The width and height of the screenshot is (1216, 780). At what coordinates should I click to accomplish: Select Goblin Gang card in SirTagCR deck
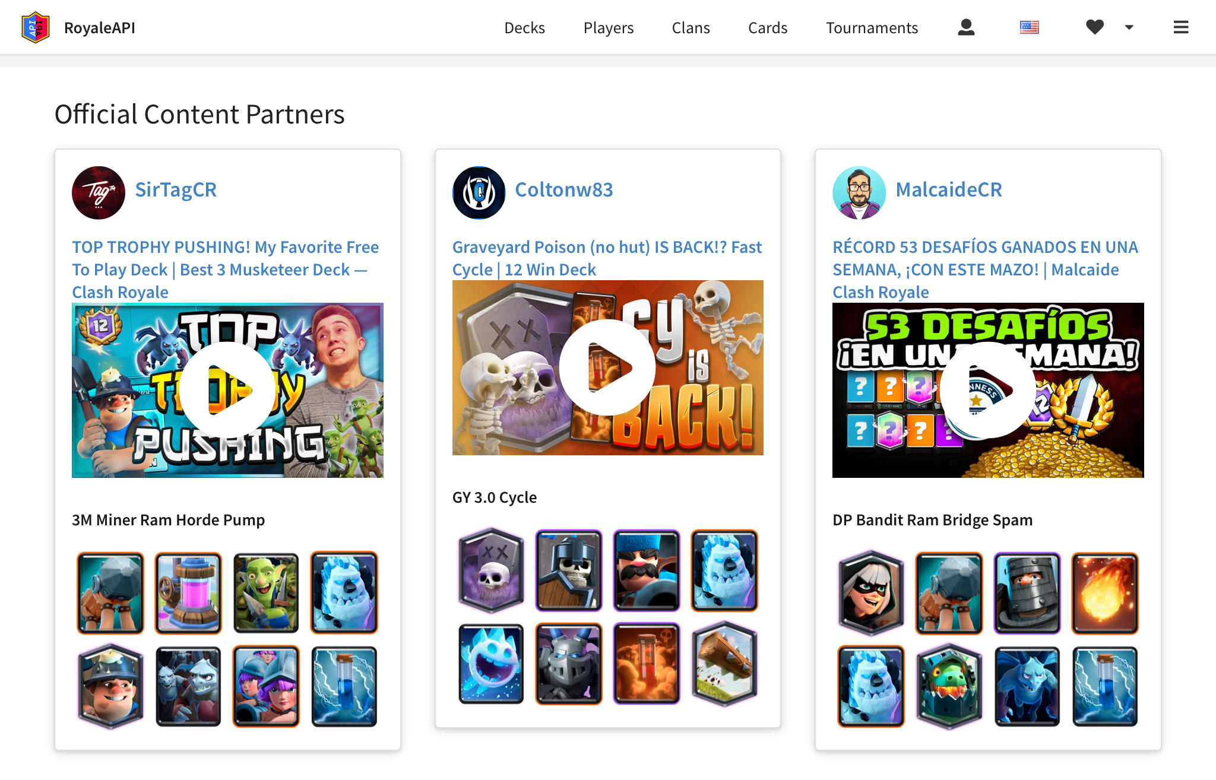[x=266, y=593]
